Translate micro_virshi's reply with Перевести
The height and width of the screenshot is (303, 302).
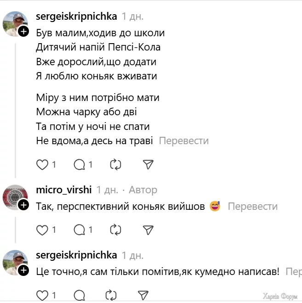pos(252,207)
